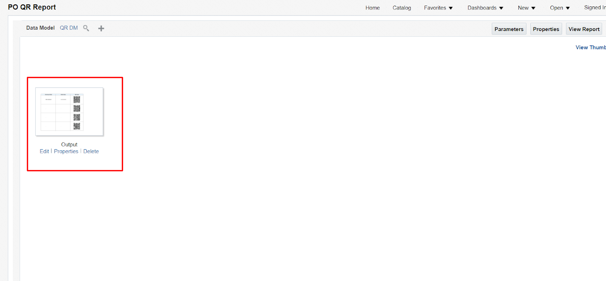The height and width of the screenshot is (281, 606).
Task: Expand the Favorites dropdown menu
Action: (438, 8)
